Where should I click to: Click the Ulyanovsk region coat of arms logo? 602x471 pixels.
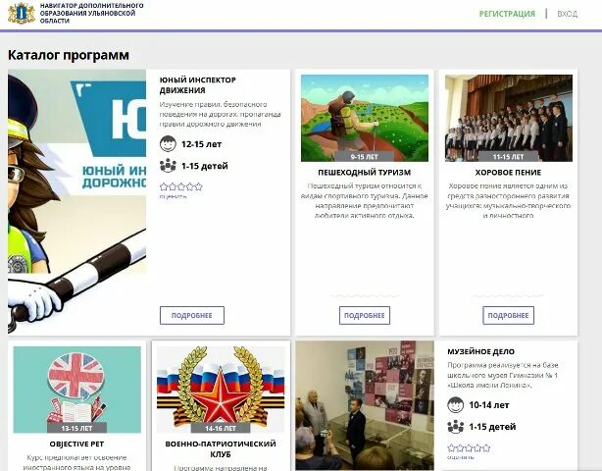click(22, 14)
